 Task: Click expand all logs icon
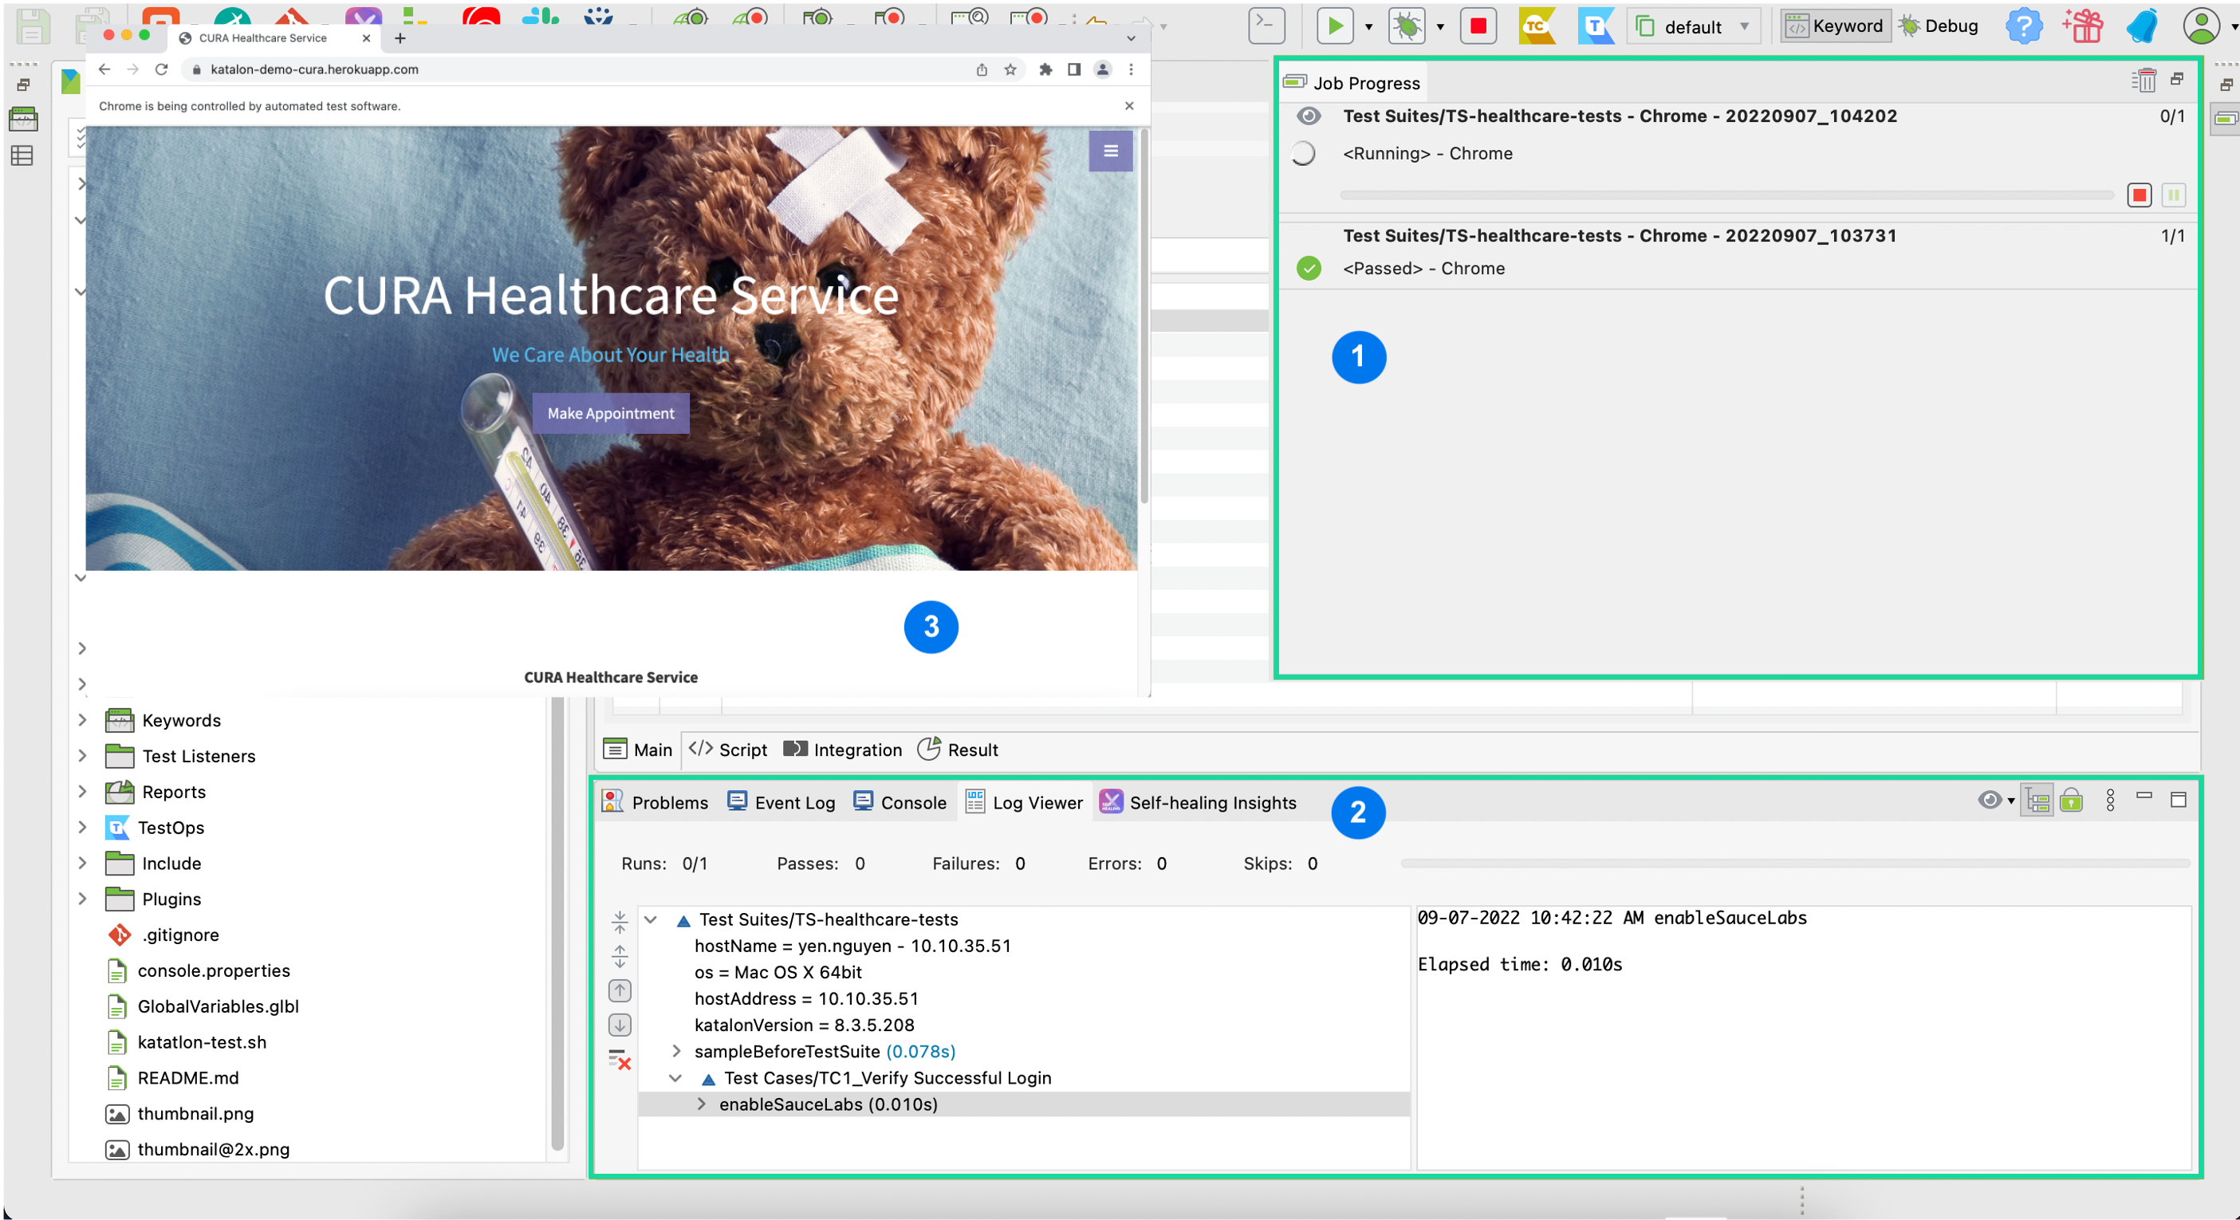[619, 957]
